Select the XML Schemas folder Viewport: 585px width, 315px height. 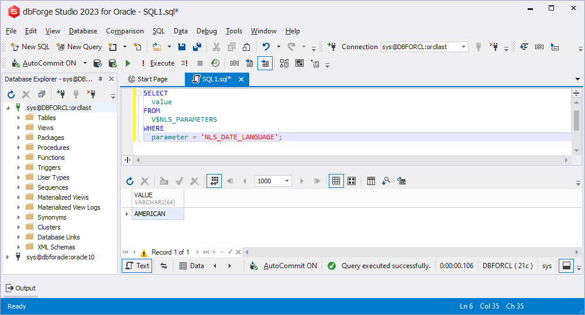click(56, 247)
